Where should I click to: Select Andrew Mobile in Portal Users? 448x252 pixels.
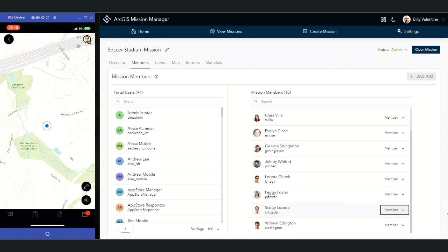(x=167, y=177)
